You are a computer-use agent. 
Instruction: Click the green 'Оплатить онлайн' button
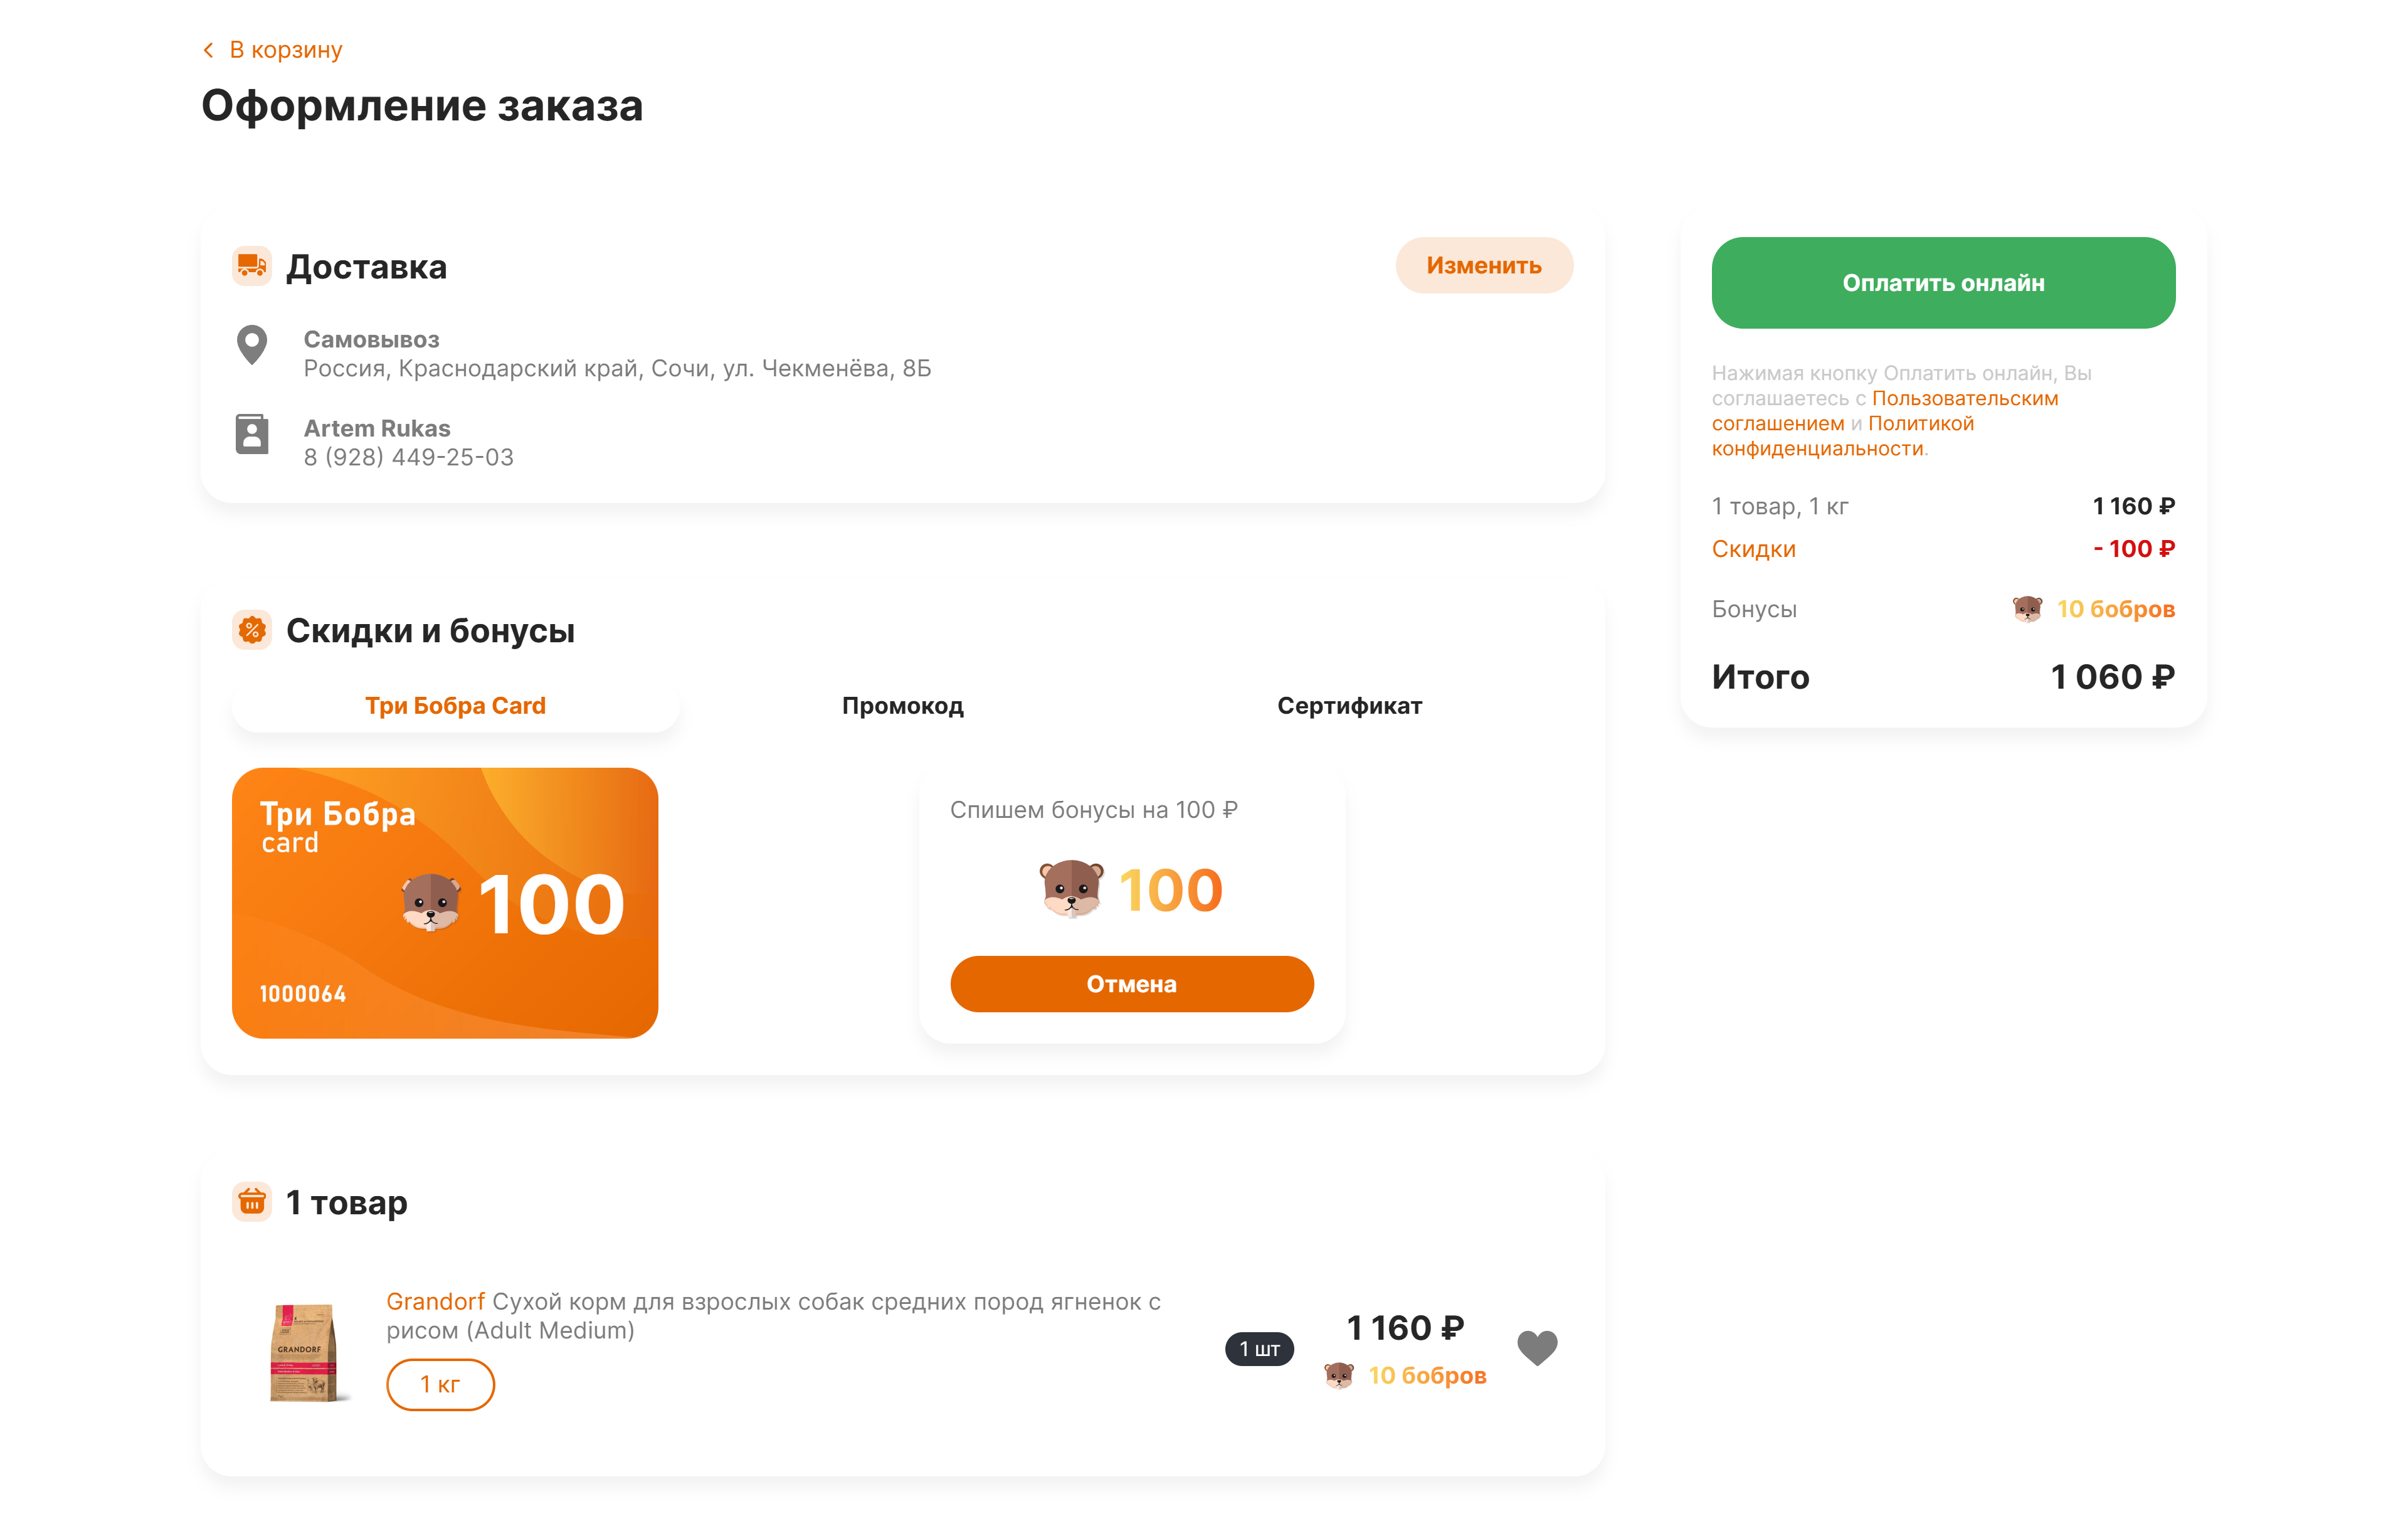(x=1942, y=283)
